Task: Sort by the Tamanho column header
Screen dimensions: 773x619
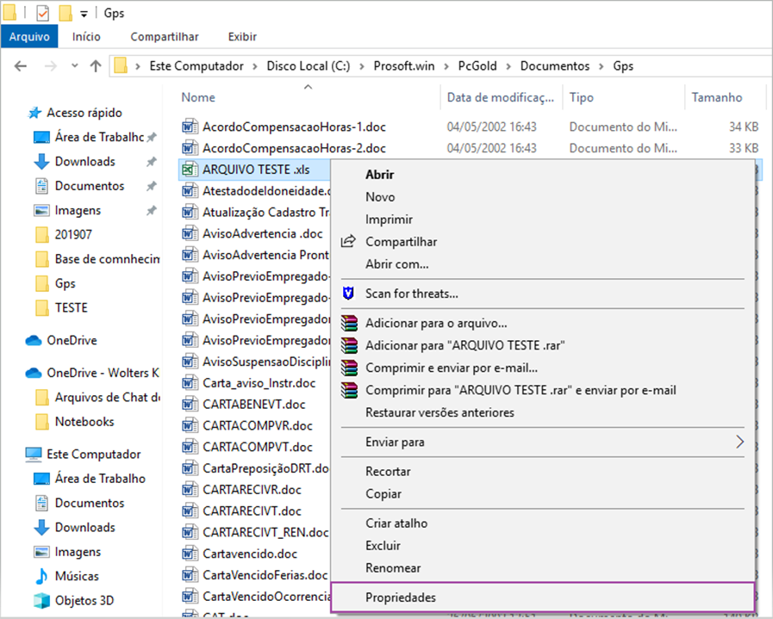Action: [717, 97]
